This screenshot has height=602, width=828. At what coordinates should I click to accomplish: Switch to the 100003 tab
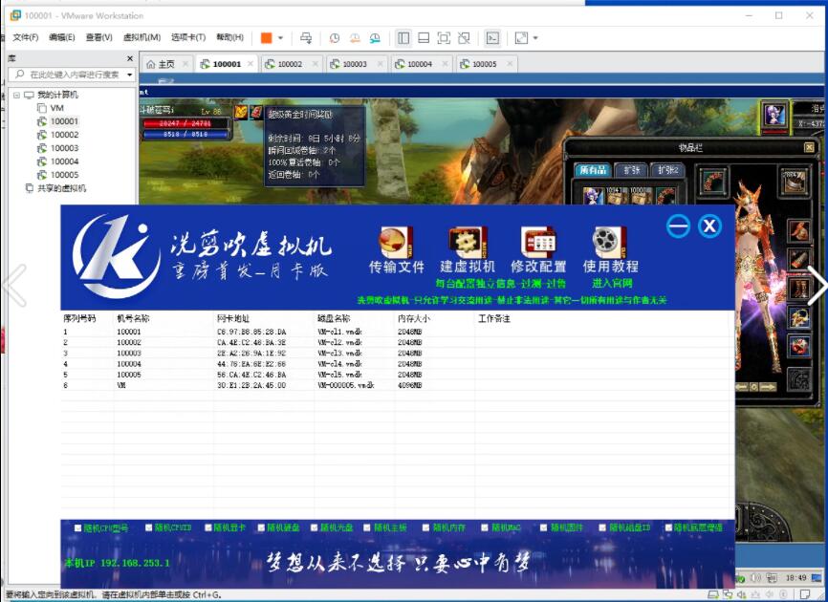[x=355, y=64]
